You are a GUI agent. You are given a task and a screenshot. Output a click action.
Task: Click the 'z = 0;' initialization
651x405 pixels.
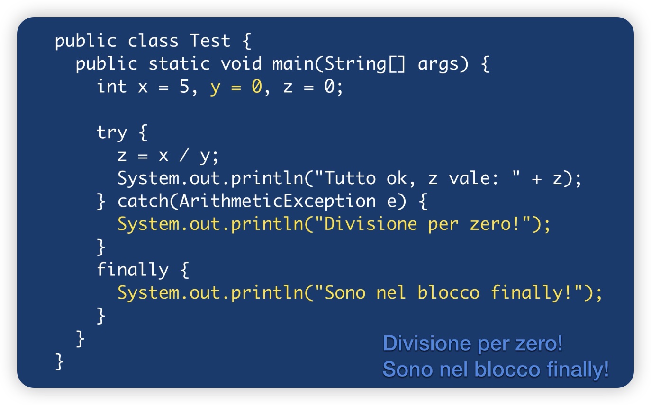pos(313,87)
